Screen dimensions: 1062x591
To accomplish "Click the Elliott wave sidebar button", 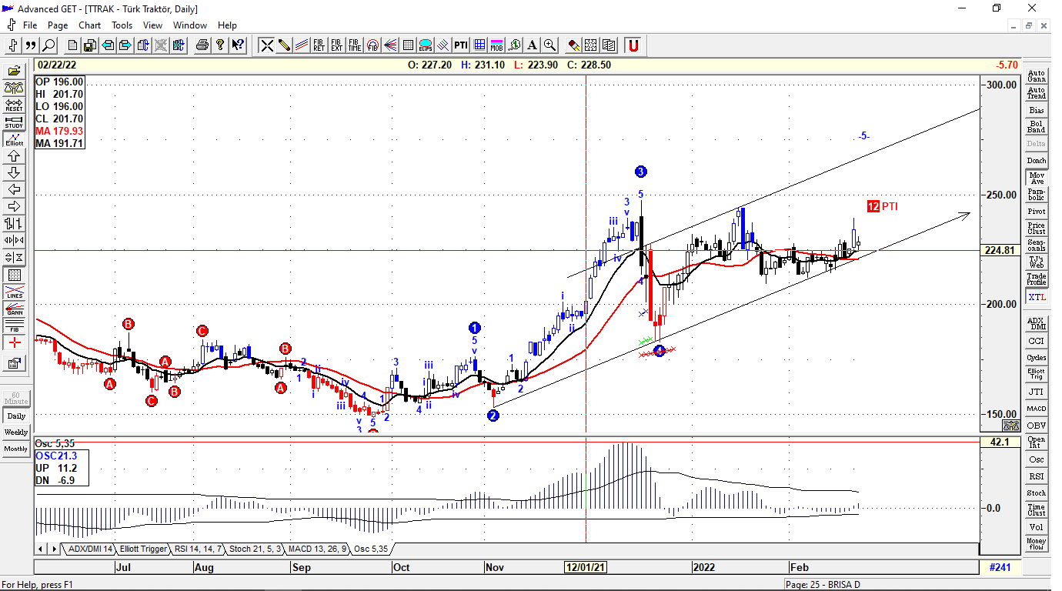I will (14, 139).
